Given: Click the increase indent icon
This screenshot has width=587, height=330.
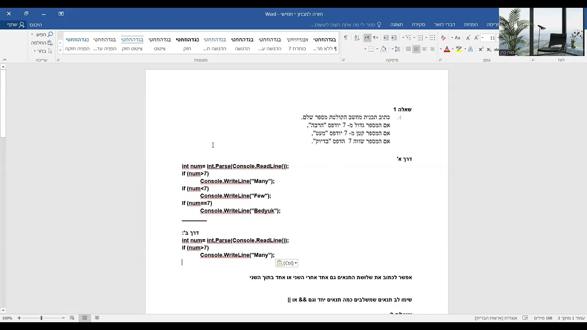Looking at the screenshot, I should tap(386, 38).
